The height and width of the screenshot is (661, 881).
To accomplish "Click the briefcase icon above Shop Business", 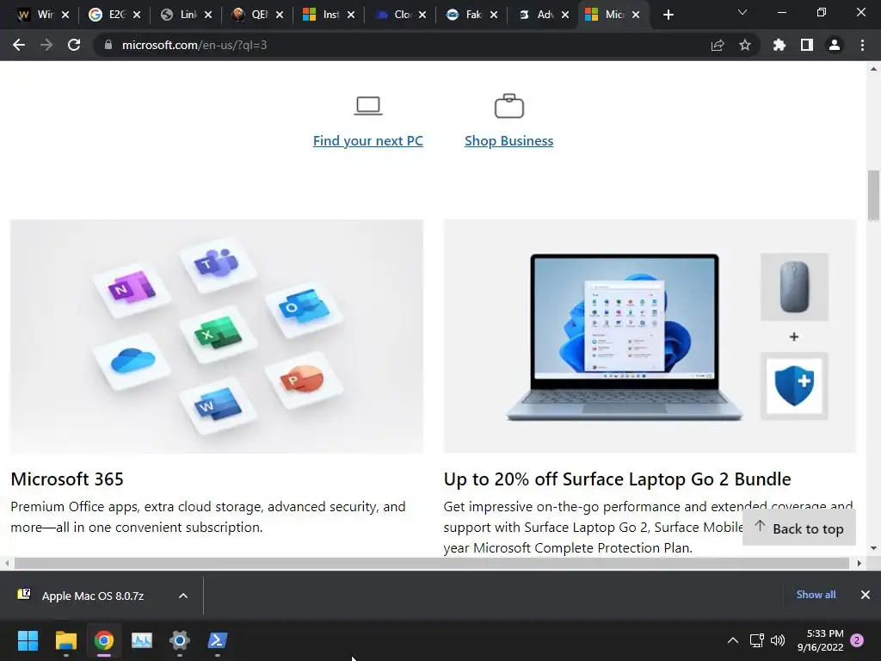I will coord(509,106).
